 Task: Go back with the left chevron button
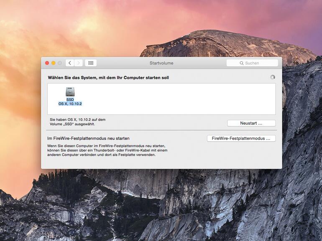point(70,63)
